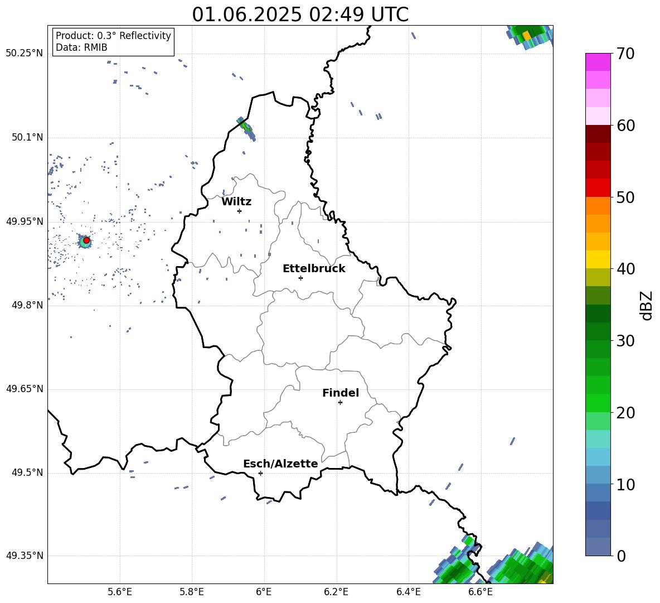Click the colorbar 40 tick label
This screenshot has height=603, width=660.
pyautogui.click(x=625, y=269)
